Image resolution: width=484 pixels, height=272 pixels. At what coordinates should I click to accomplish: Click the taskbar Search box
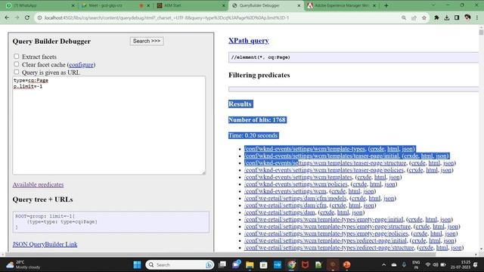(180, 265)
